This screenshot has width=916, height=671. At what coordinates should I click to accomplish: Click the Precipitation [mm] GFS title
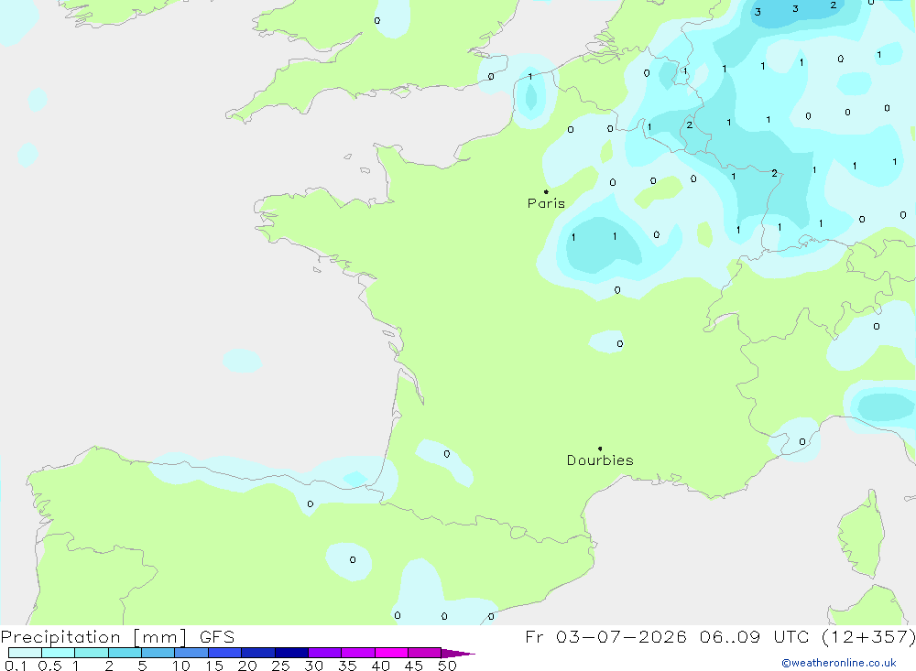117,637
